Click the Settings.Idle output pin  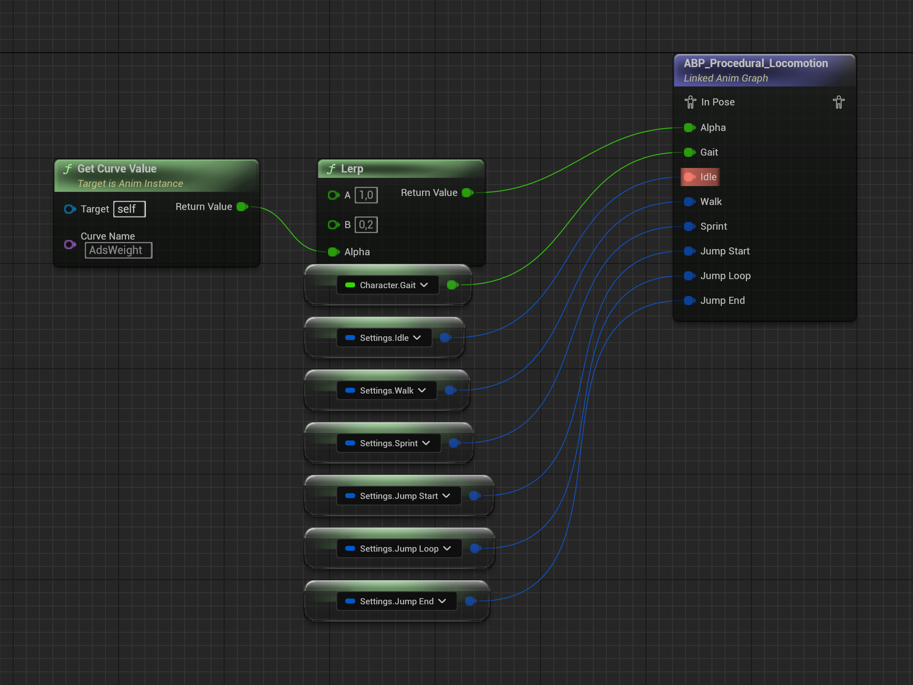[x=445, y=338]
